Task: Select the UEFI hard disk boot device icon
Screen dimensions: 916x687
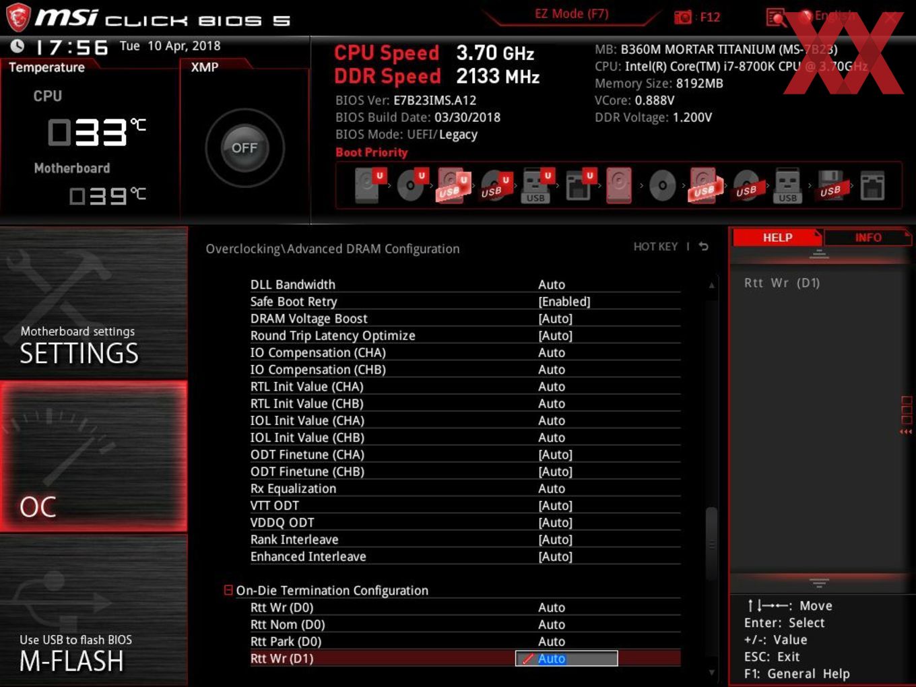Action: click(369, 185)
